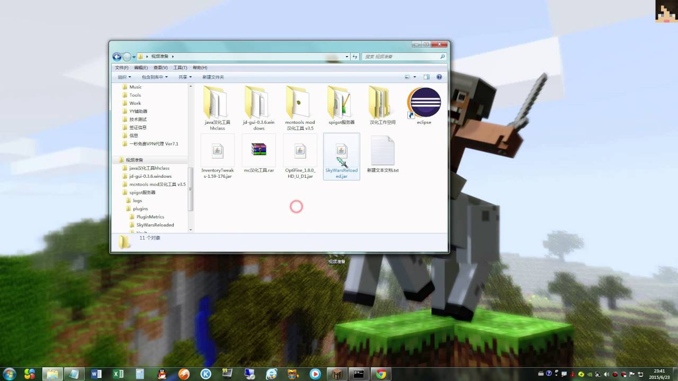Expand the address bar history dropdown

347,57
